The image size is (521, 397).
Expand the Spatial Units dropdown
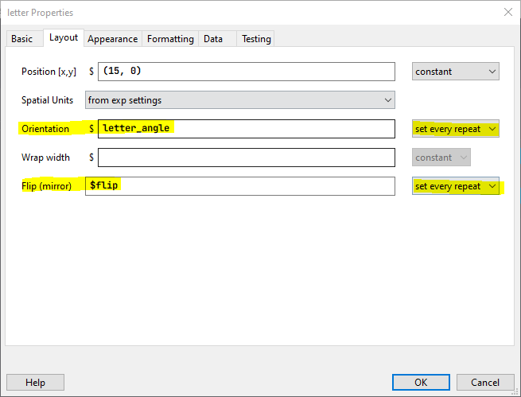pyautogui.click(x=239, y=100)
